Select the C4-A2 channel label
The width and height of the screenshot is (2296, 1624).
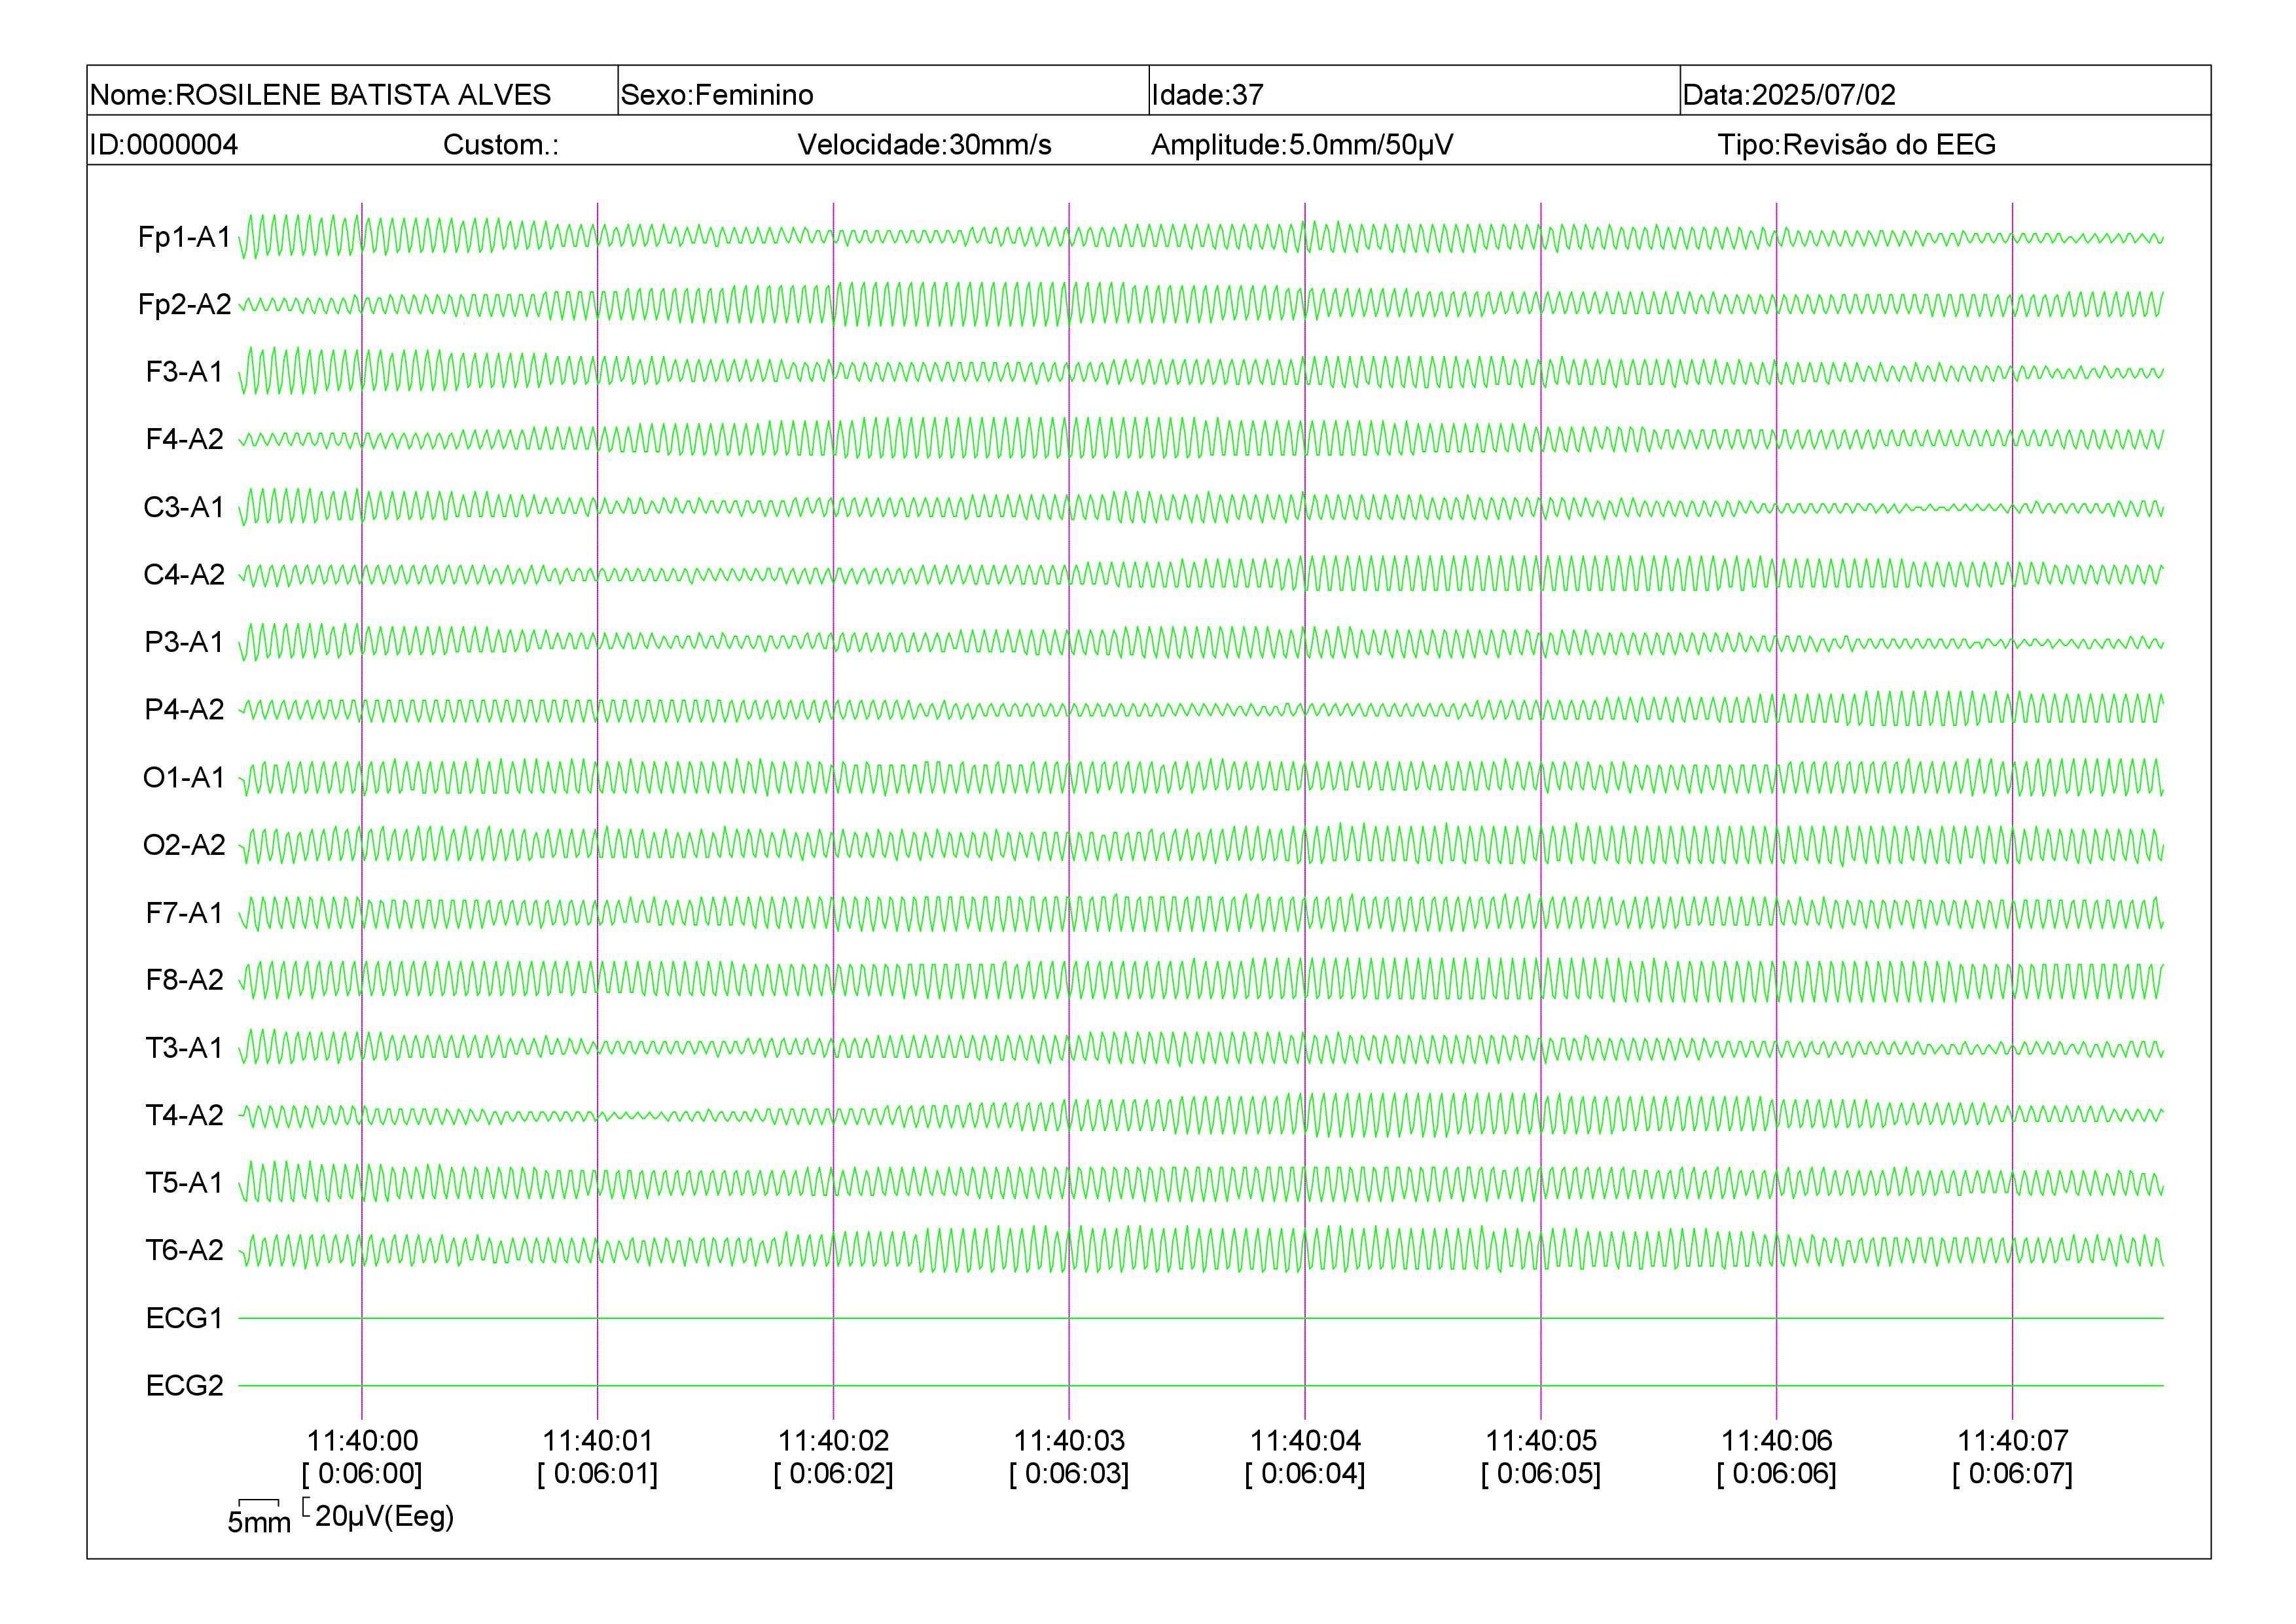(185, 574)
